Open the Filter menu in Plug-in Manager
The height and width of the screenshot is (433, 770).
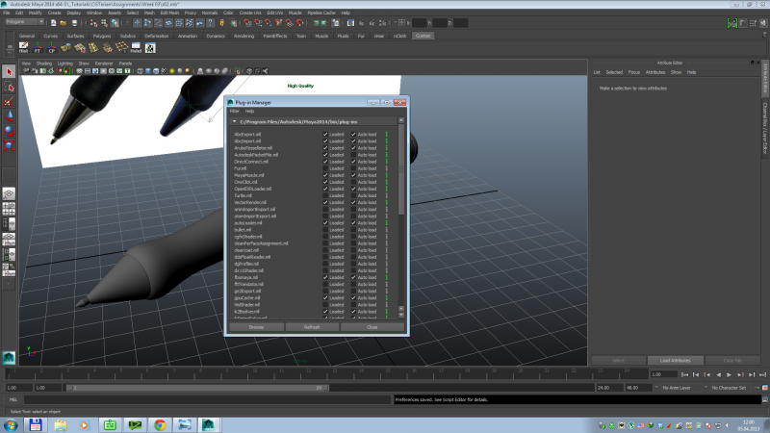(234, 111)
